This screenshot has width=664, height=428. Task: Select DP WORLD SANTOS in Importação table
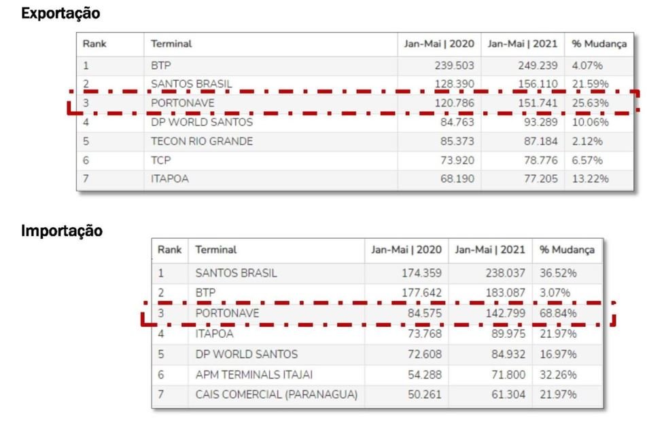[247, 354]
